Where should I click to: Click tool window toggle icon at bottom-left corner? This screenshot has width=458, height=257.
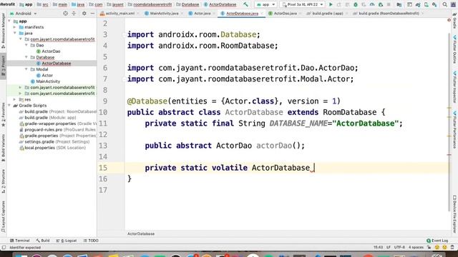tap(4, 248)
